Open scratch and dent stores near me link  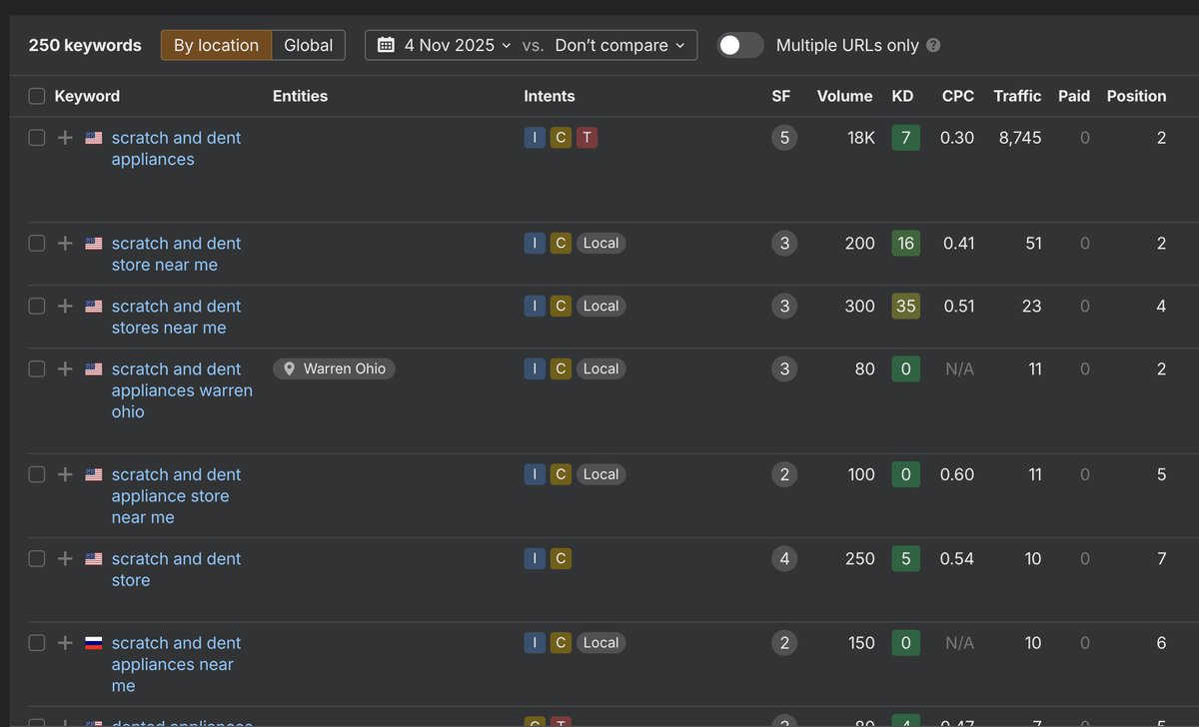point(176,317)
